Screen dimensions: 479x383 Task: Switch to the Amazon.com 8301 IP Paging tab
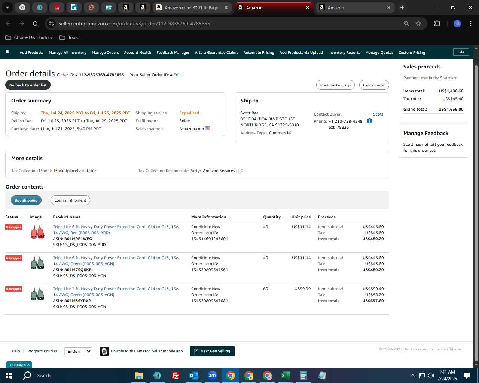click(x=192, y=7)
